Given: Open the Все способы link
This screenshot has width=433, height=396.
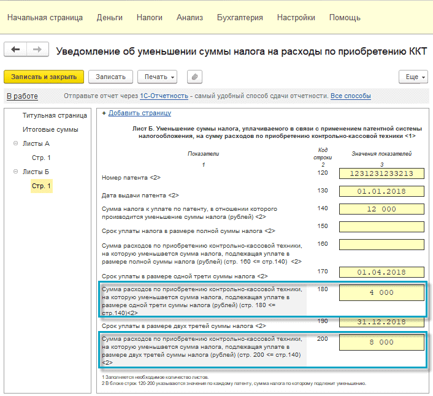Looking at the screenshot, I should (350, 96).
